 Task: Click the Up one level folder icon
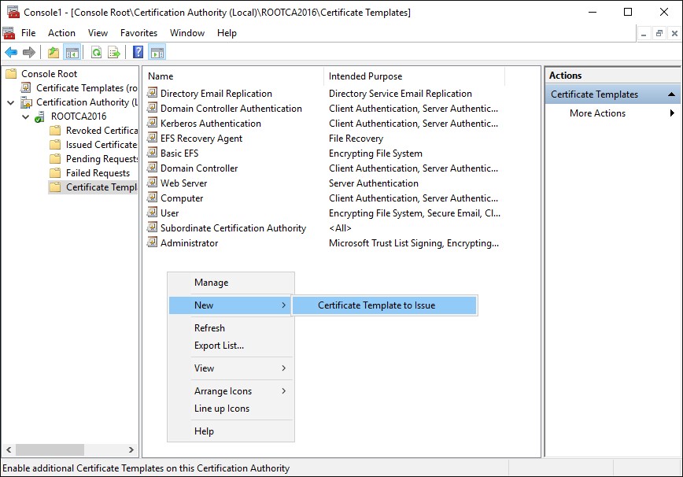[x=54, y=53]
